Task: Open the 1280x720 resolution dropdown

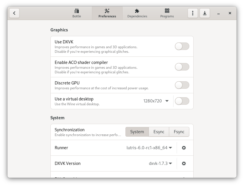Action: 156,101
